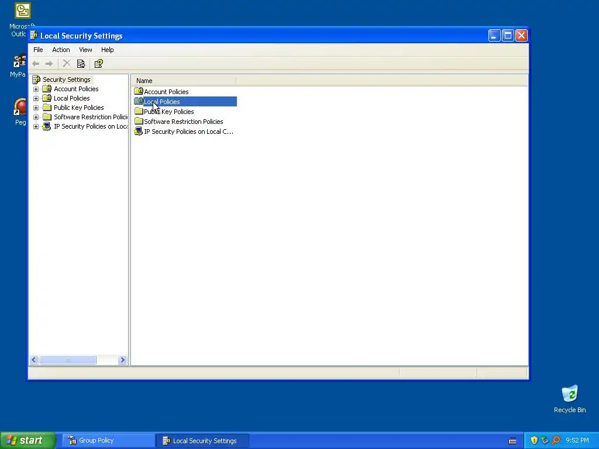The image size is (599, 449).
Task: Click Security Settings root icon in tree
Action: pos(36,80)
